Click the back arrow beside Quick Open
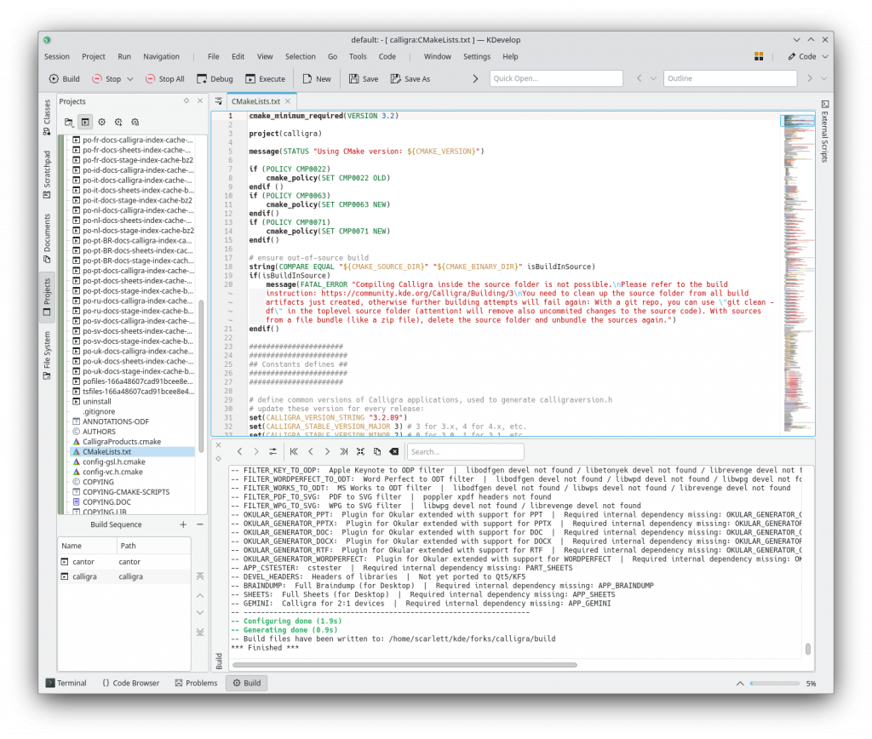The height and width of the screenshot is (739, 872). point(639,78)
